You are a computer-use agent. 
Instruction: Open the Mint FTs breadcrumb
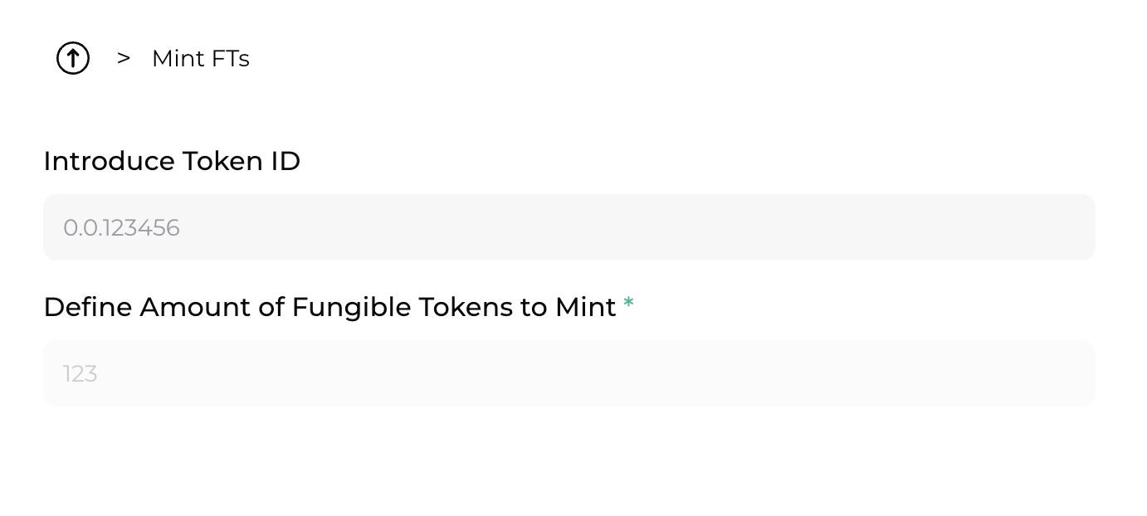(x=201, y=59)
